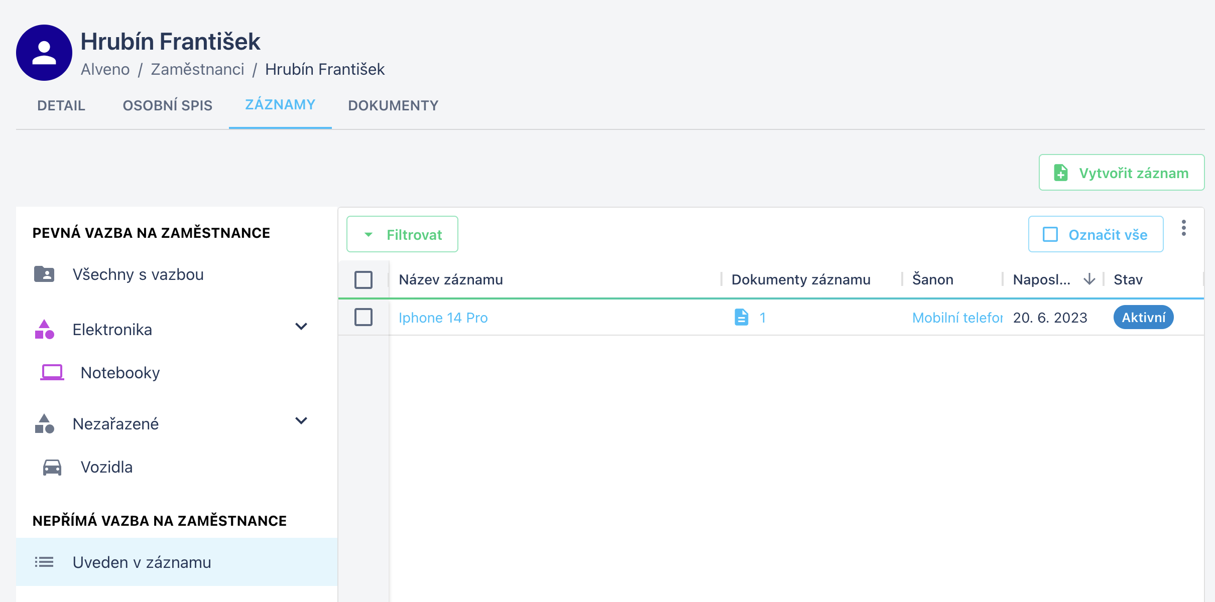Collapse the Elektronika category chevron
The width and height of the screenshot is (1215, 602).
pos(301,327)
